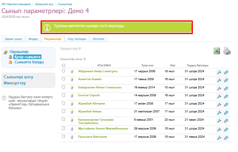Click wrench icon for Абдрашев Амир Саматұлы
The width and height of the screenshot is (238, 152).
click(219, 72)
